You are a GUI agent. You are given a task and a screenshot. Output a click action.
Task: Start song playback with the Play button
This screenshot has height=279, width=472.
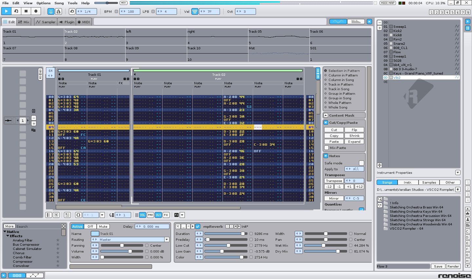point(6,11)
